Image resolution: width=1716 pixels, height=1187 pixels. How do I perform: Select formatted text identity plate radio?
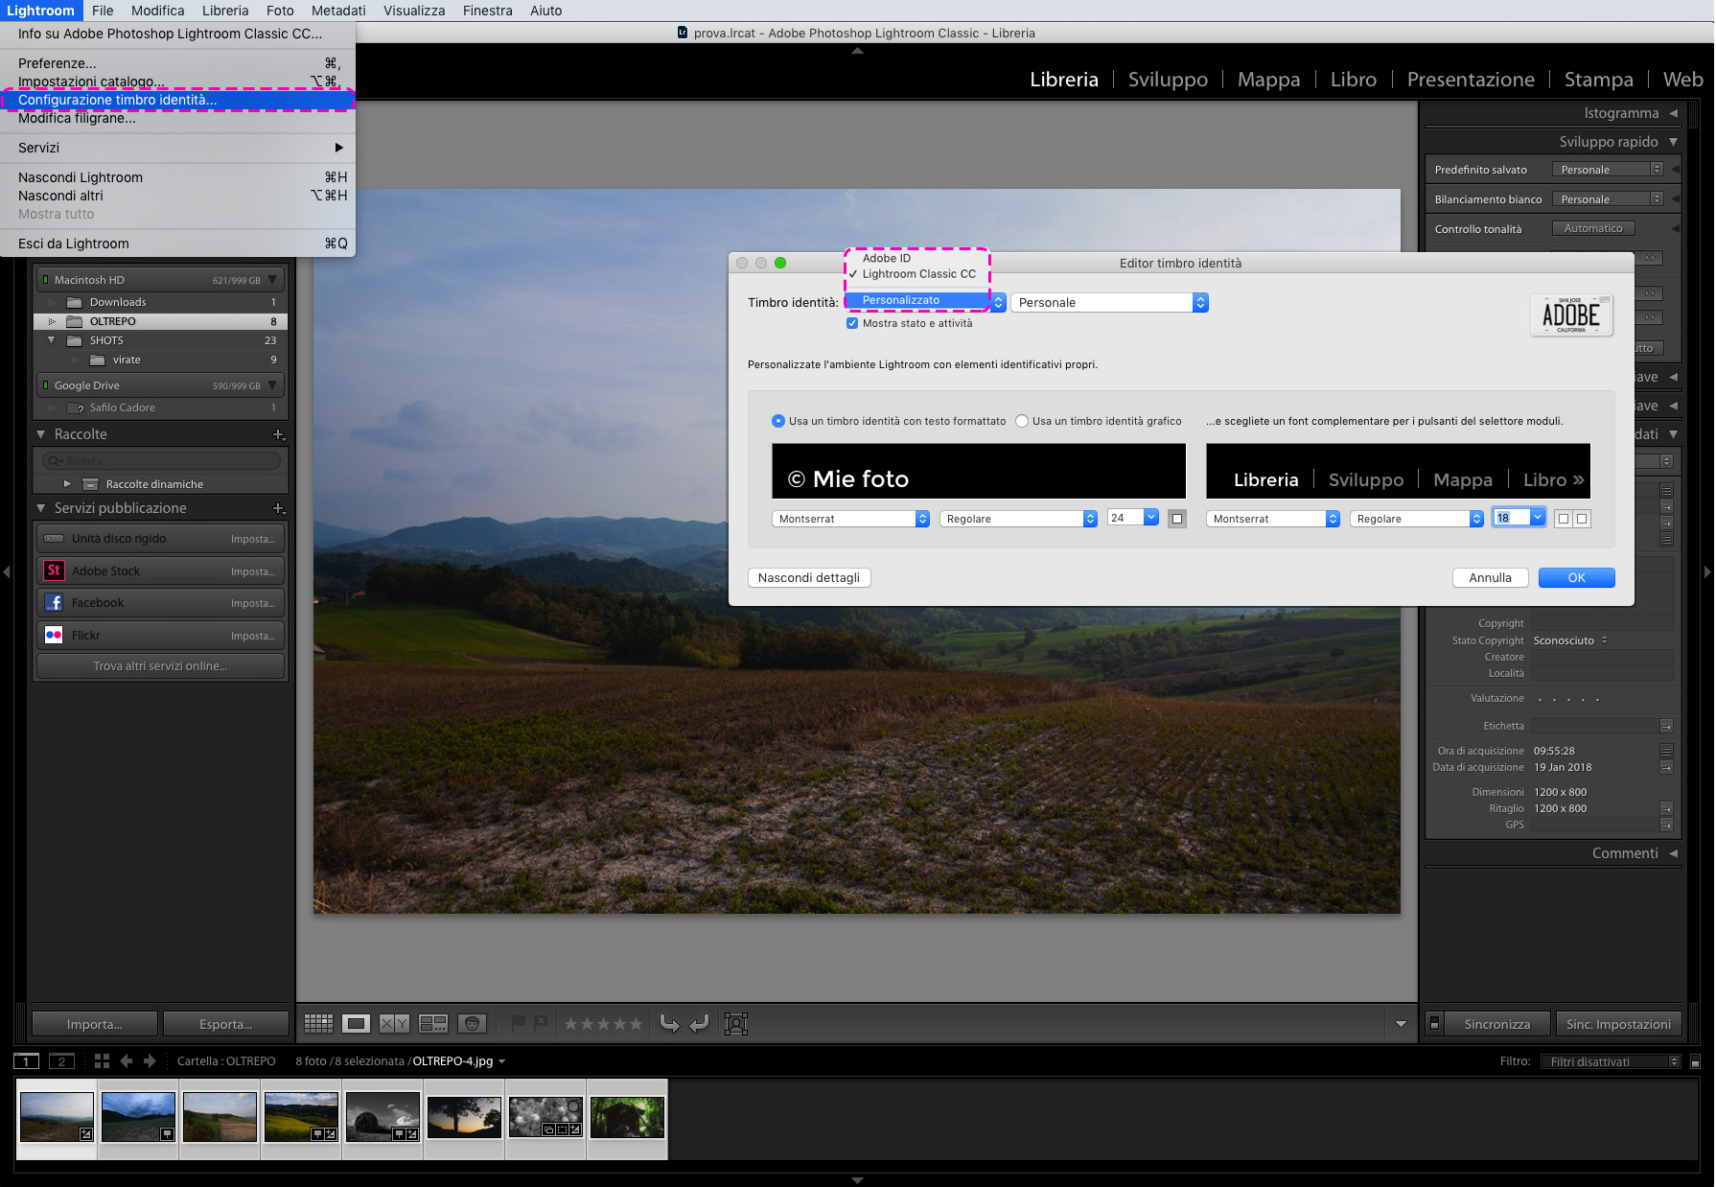coord(778,421)
